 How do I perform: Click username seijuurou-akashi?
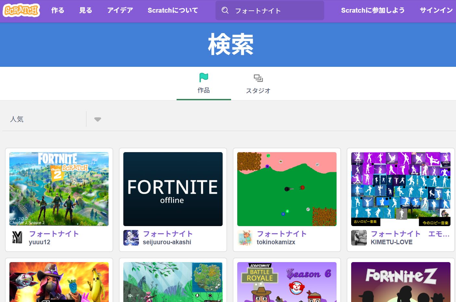point(167,242)
